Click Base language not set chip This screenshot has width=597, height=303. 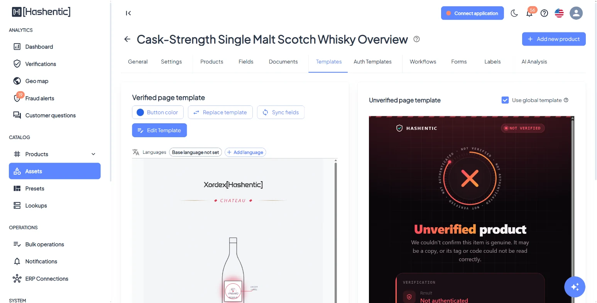point(195,152)
